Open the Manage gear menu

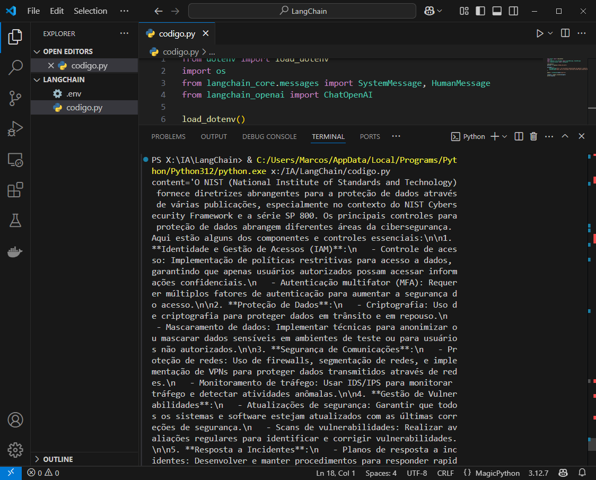pos(15,450)
